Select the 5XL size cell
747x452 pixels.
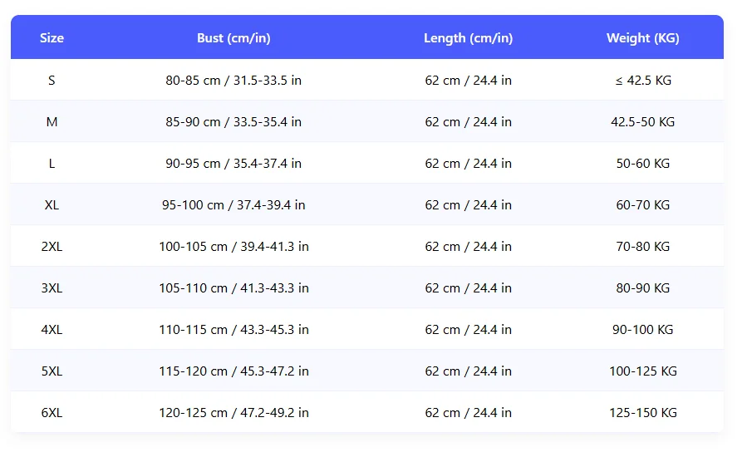[52, 371]
